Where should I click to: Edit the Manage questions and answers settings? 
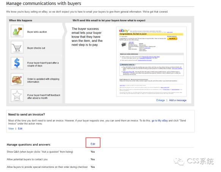93,144
